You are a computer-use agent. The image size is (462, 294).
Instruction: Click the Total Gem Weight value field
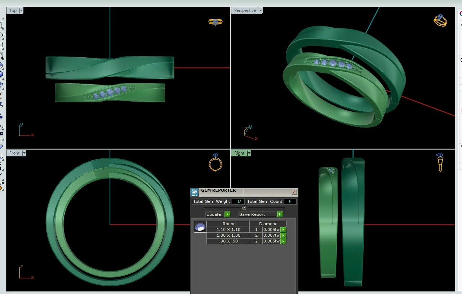[x=238, y=201]
